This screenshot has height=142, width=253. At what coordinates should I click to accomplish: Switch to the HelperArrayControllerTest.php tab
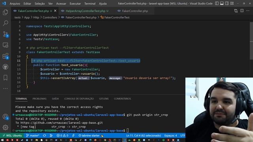point(85,11)
